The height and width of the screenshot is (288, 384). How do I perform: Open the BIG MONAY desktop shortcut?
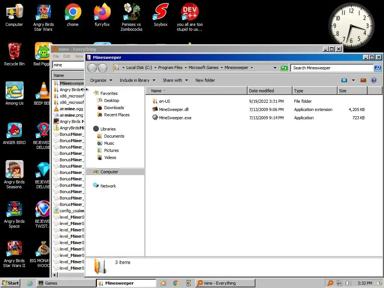(x=40, y=254)
